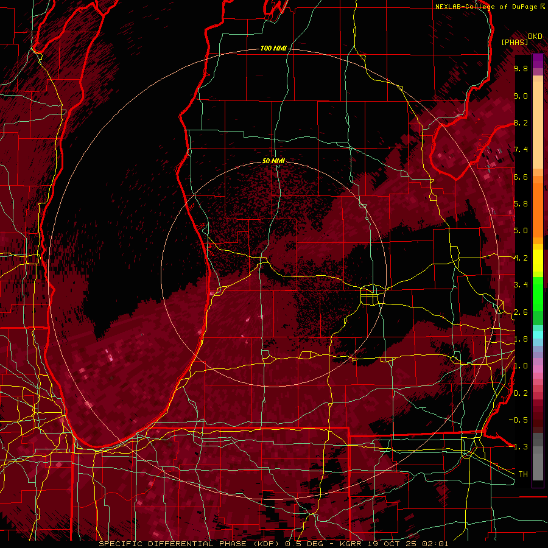The height and width of the screenshot is (548, 548).
Task: Click the 2.6 value on the color scale
Action: (x=521, y=312)
